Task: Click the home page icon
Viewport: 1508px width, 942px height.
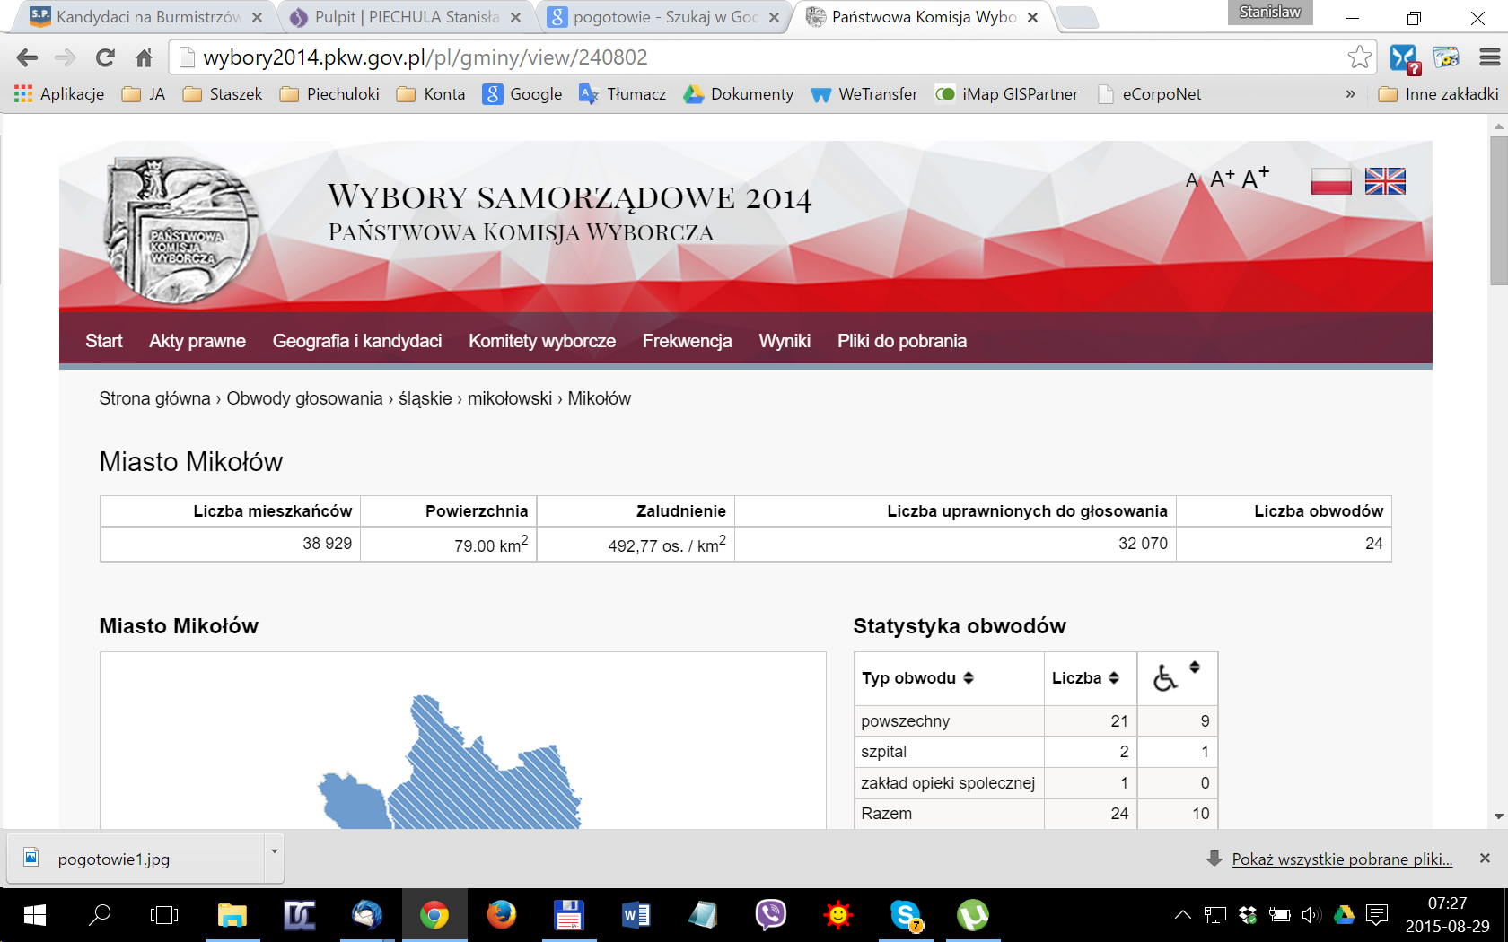Action: 144,58
